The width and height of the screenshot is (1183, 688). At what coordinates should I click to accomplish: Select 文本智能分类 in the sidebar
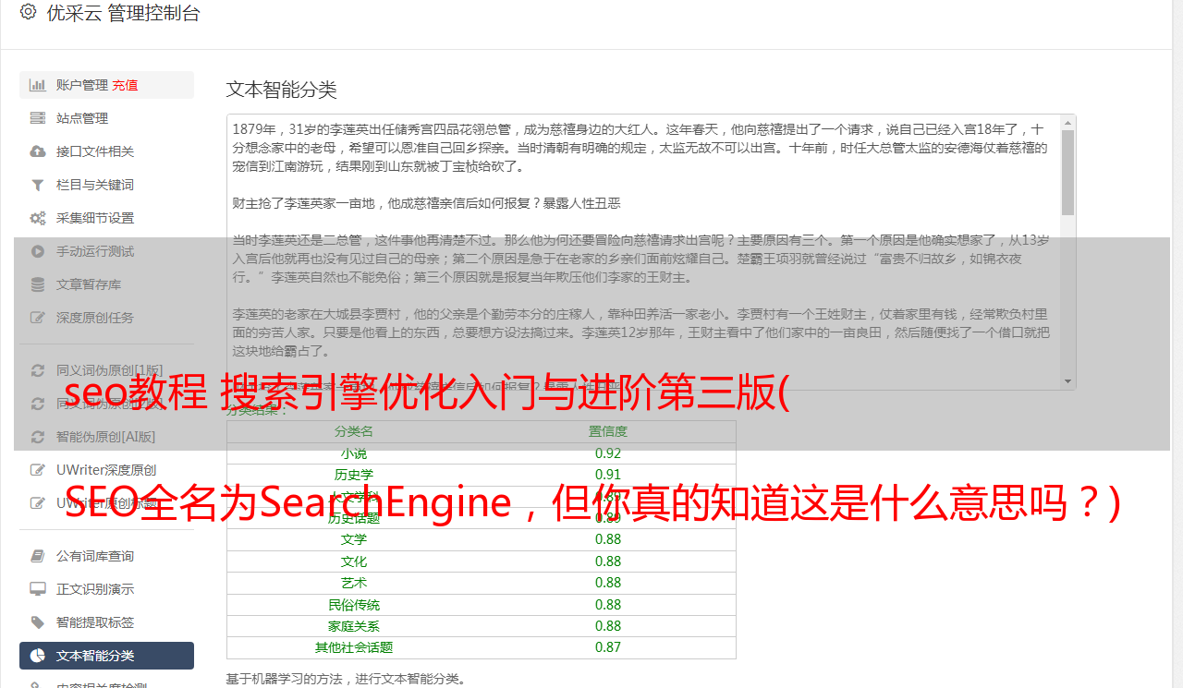[106, 656]
